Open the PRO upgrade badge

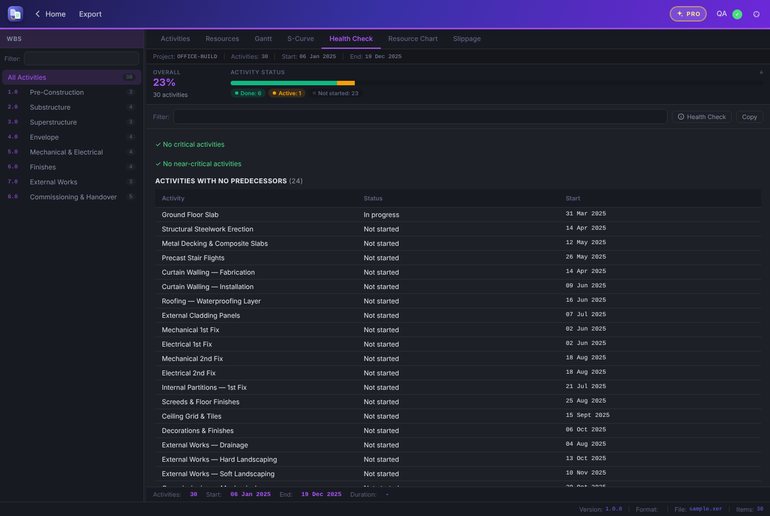coord(688,14)
